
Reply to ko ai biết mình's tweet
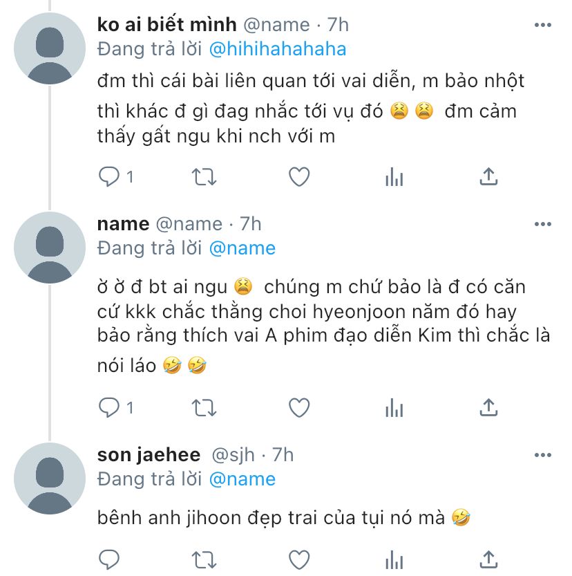[x=109, y=177]
